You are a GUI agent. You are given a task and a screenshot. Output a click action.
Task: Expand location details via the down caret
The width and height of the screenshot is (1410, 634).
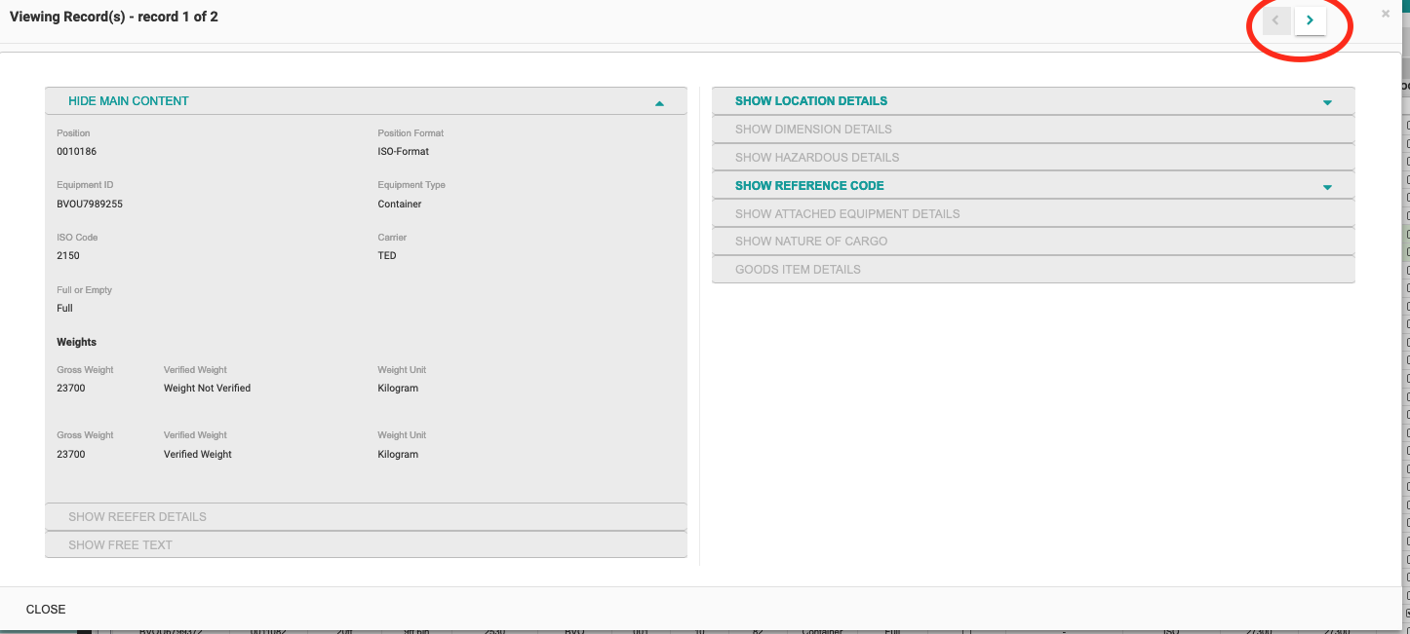pyautogui.click(x=1327, y=102)
